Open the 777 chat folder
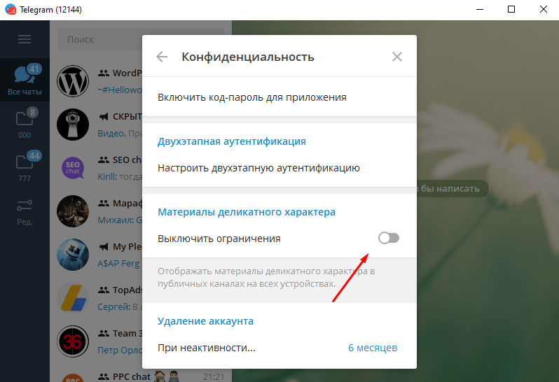Viewport: 559px width, 382px height. tap(25, 167)
